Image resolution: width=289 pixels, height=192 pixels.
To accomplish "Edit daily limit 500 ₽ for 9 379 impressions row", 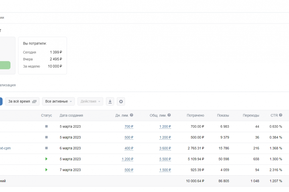I will (129, 138).
